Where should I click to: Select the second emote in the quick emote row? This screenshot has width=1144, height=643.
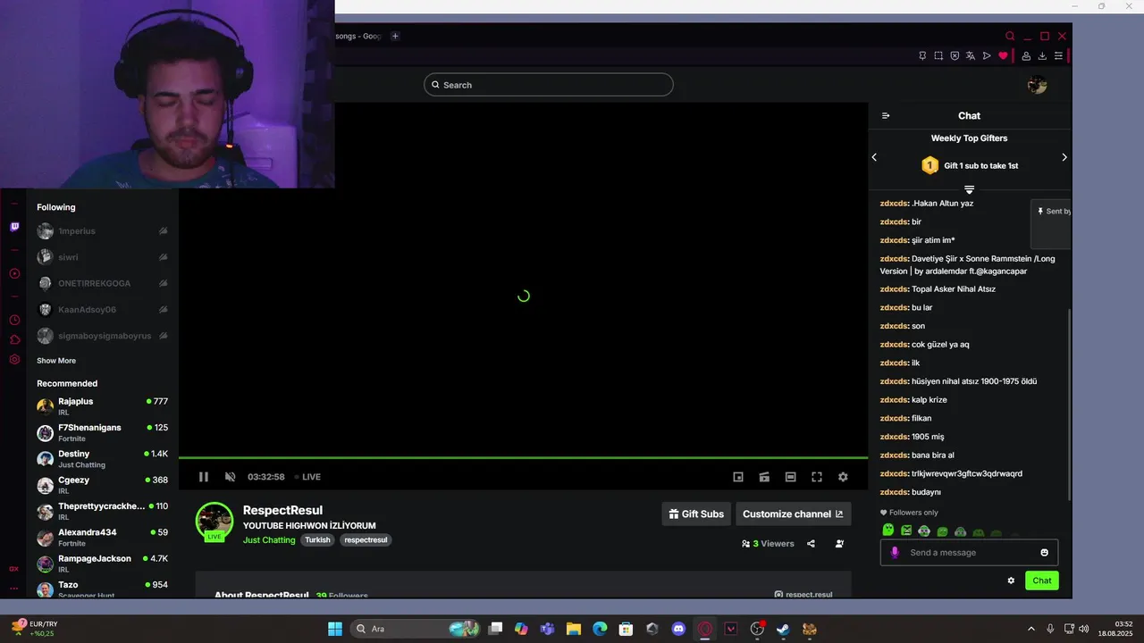pyautogui.click(x=905, y=530)
